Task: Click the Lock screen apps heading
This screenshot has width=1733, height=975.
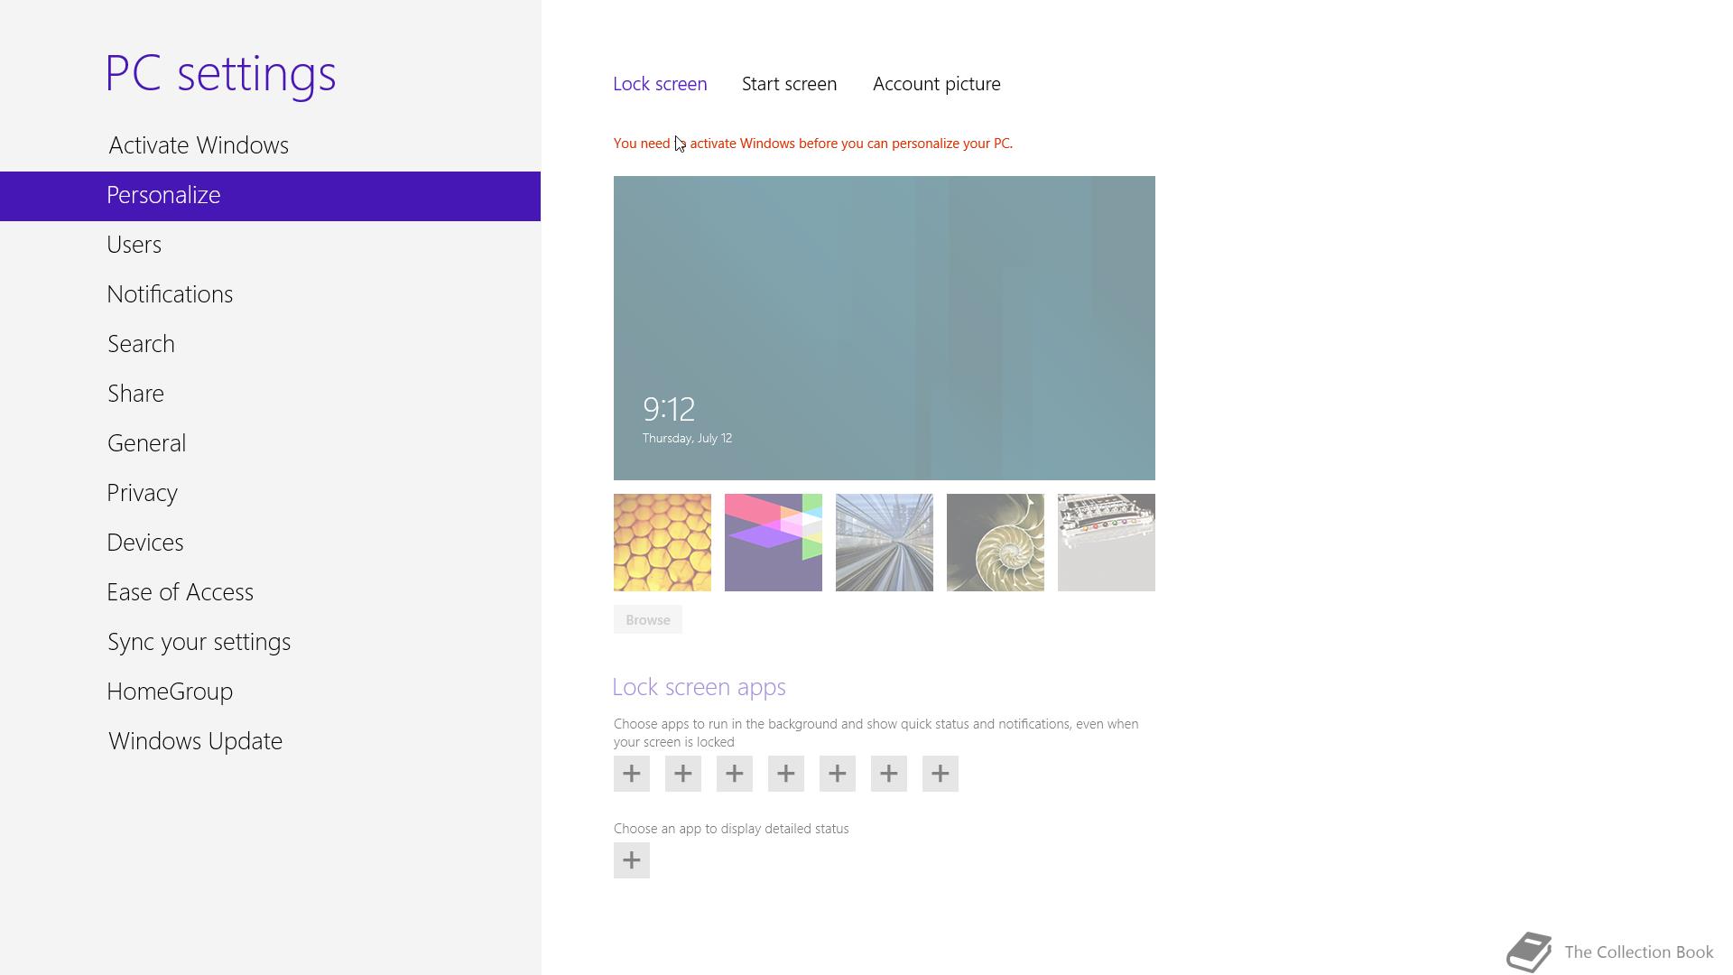Action: coord(700,687)
